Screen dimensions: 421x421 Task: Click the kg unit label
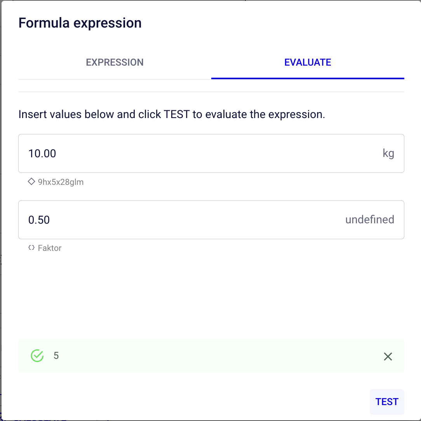pyautogui.click(x=388, y=153)
